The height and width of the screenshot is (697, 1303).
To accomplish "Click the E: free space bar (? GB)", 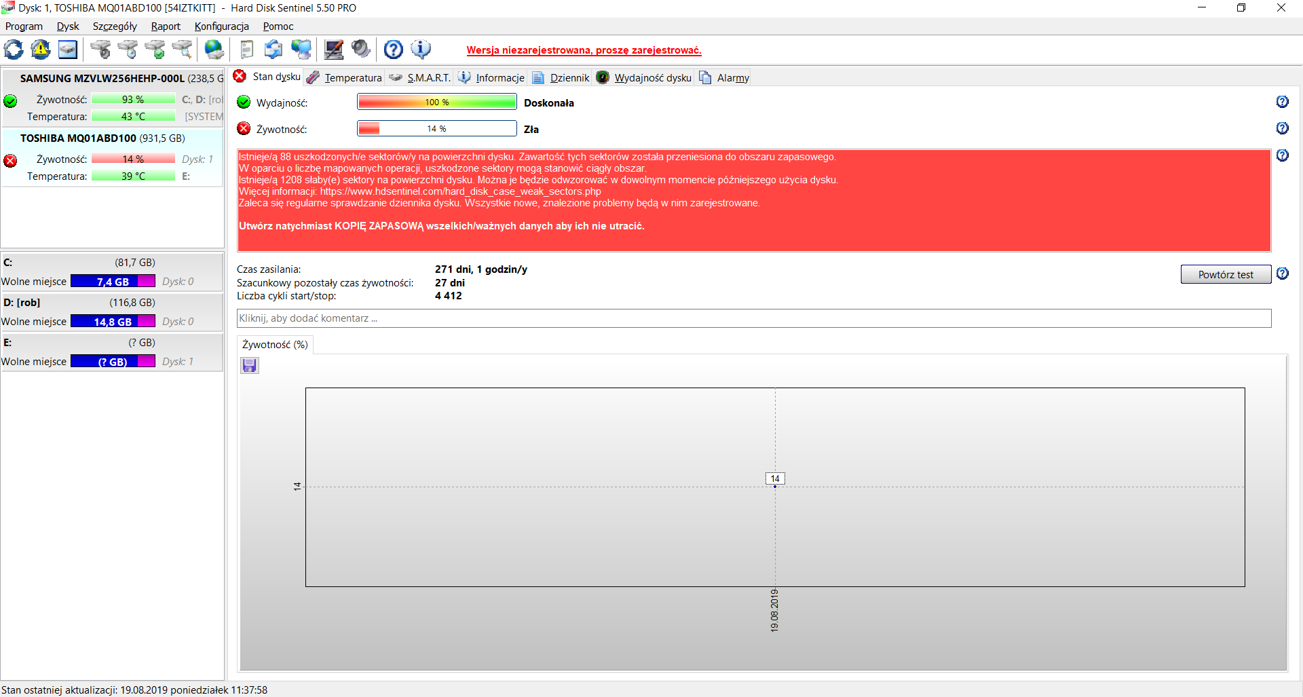I will pyautogui.click(x=113, y=361).
